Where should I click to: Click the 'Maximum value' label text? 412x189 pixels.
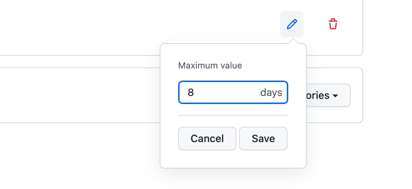tap(210, 66)
